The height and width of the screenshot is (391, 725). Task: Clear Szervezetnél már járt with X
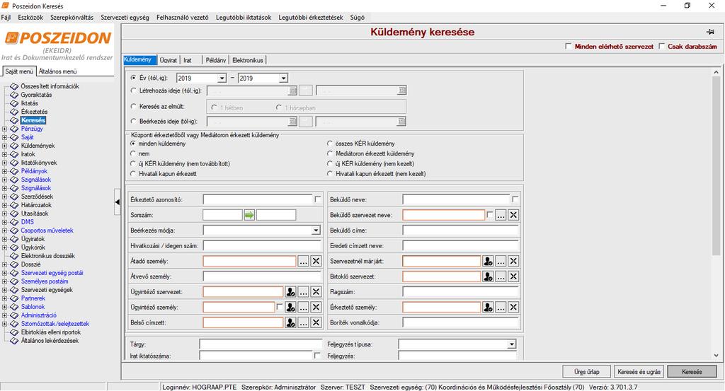click(513, 262)
